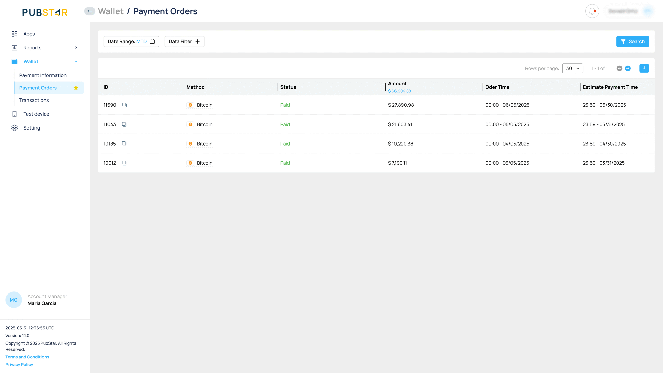This screenshot has width=663, height=373.
Task: Open the Setting page
Action: point(31,128)
